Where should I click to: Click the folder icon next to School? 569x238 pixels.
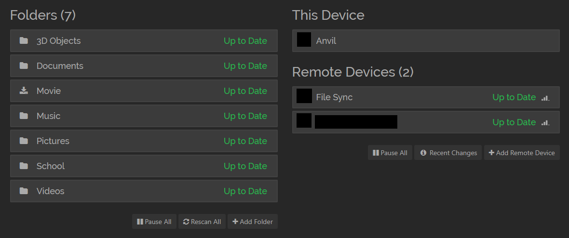24,166
